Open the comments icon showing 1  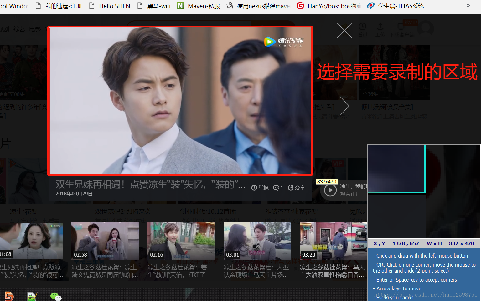coord(278,188)
